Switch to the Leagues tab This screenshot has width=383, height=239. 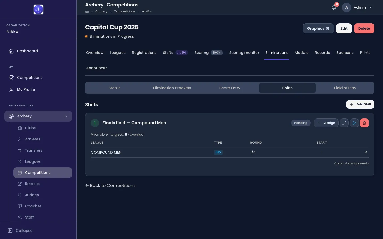(x=118, y=53)
